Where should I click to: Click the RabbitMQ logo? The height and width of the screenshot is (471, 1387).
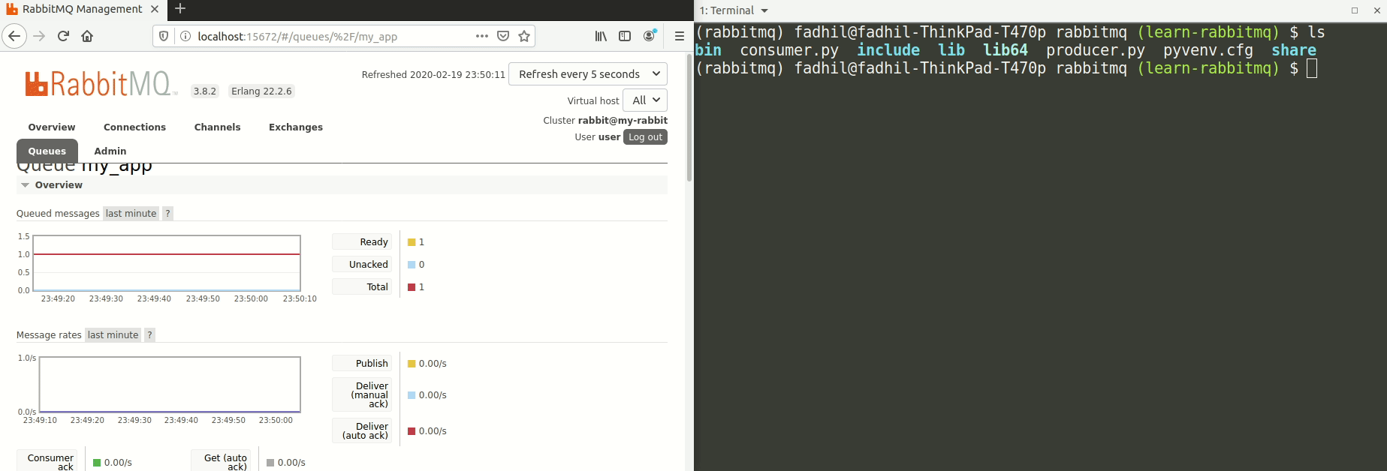[x=100, y=84]
